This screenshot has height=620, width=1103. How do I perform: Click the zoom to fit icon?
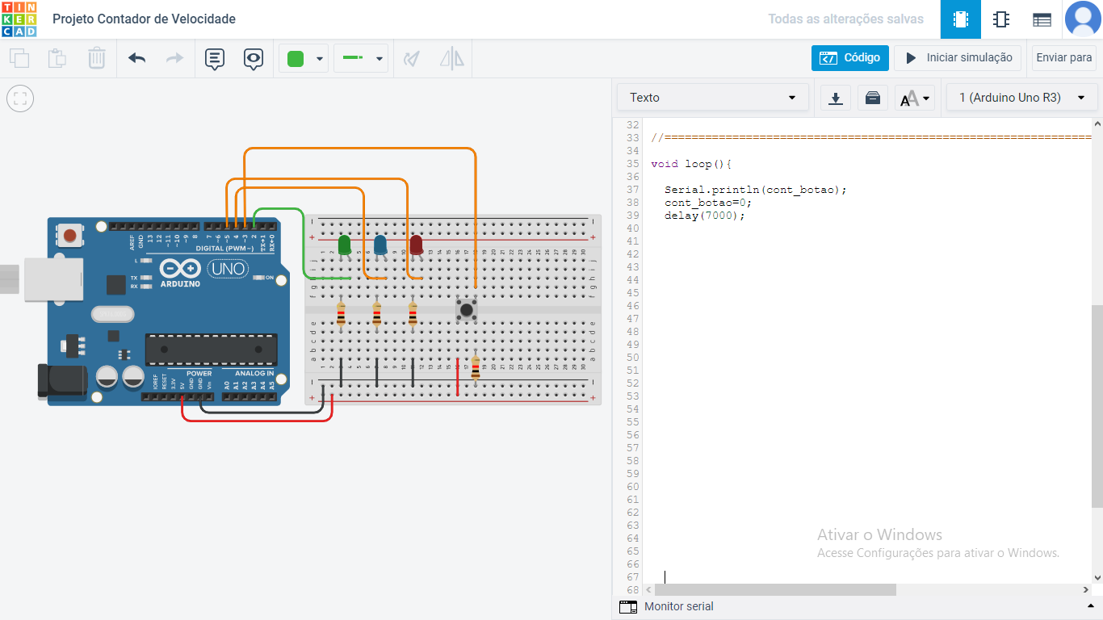click(20, 99)
